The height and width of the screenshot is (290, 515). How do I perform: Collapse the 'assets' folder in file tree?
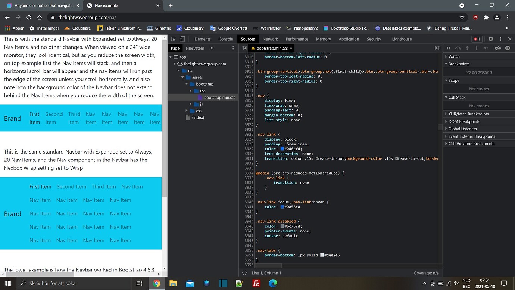(183, 77)
